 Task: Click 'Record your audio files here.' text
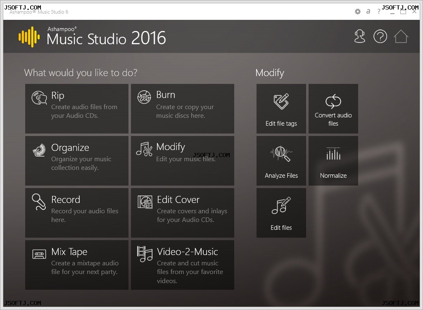[x=85, y=215]
